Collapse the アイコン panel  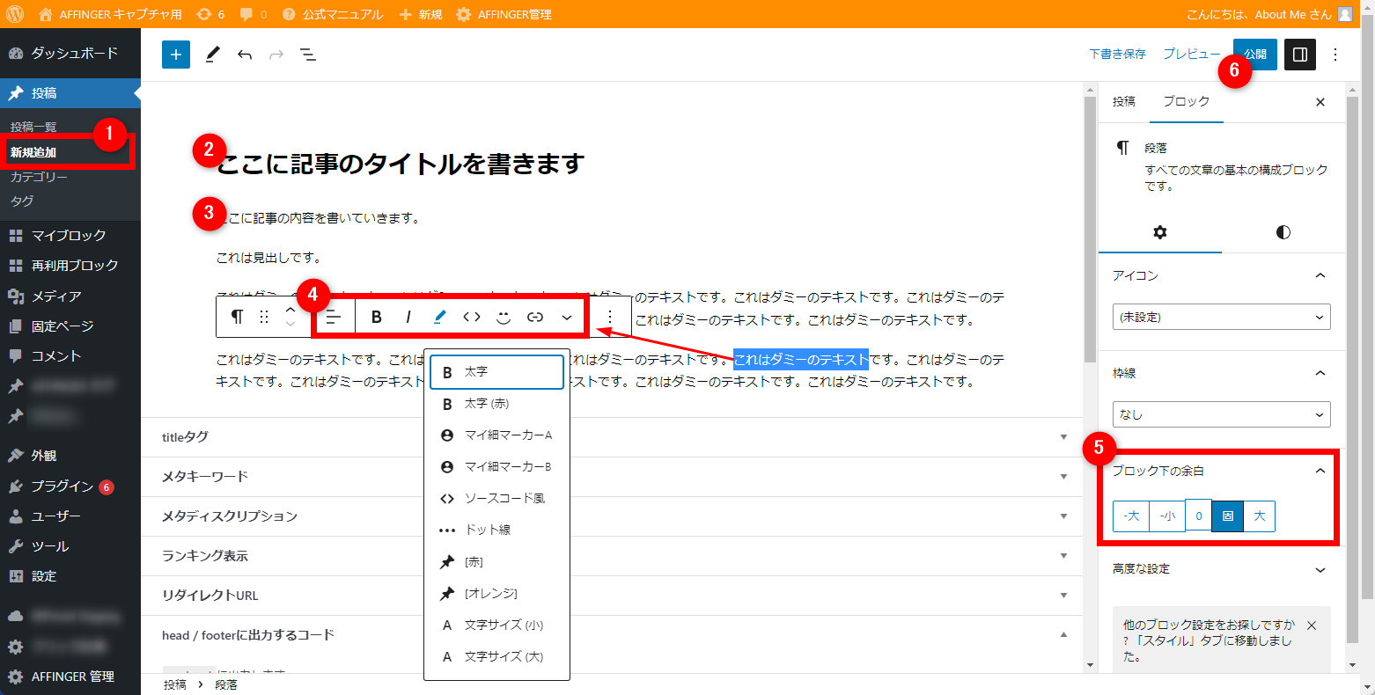coord(1221,275)
